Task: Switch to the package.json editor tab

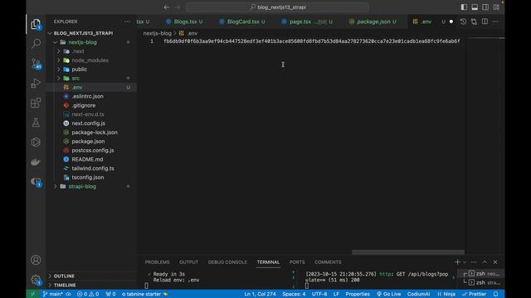Action: point(373,22)
